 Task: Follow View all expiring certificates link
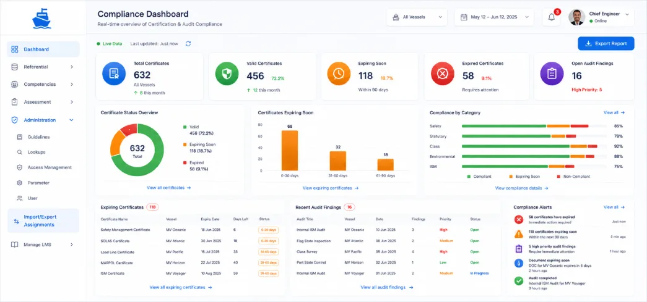181,288
